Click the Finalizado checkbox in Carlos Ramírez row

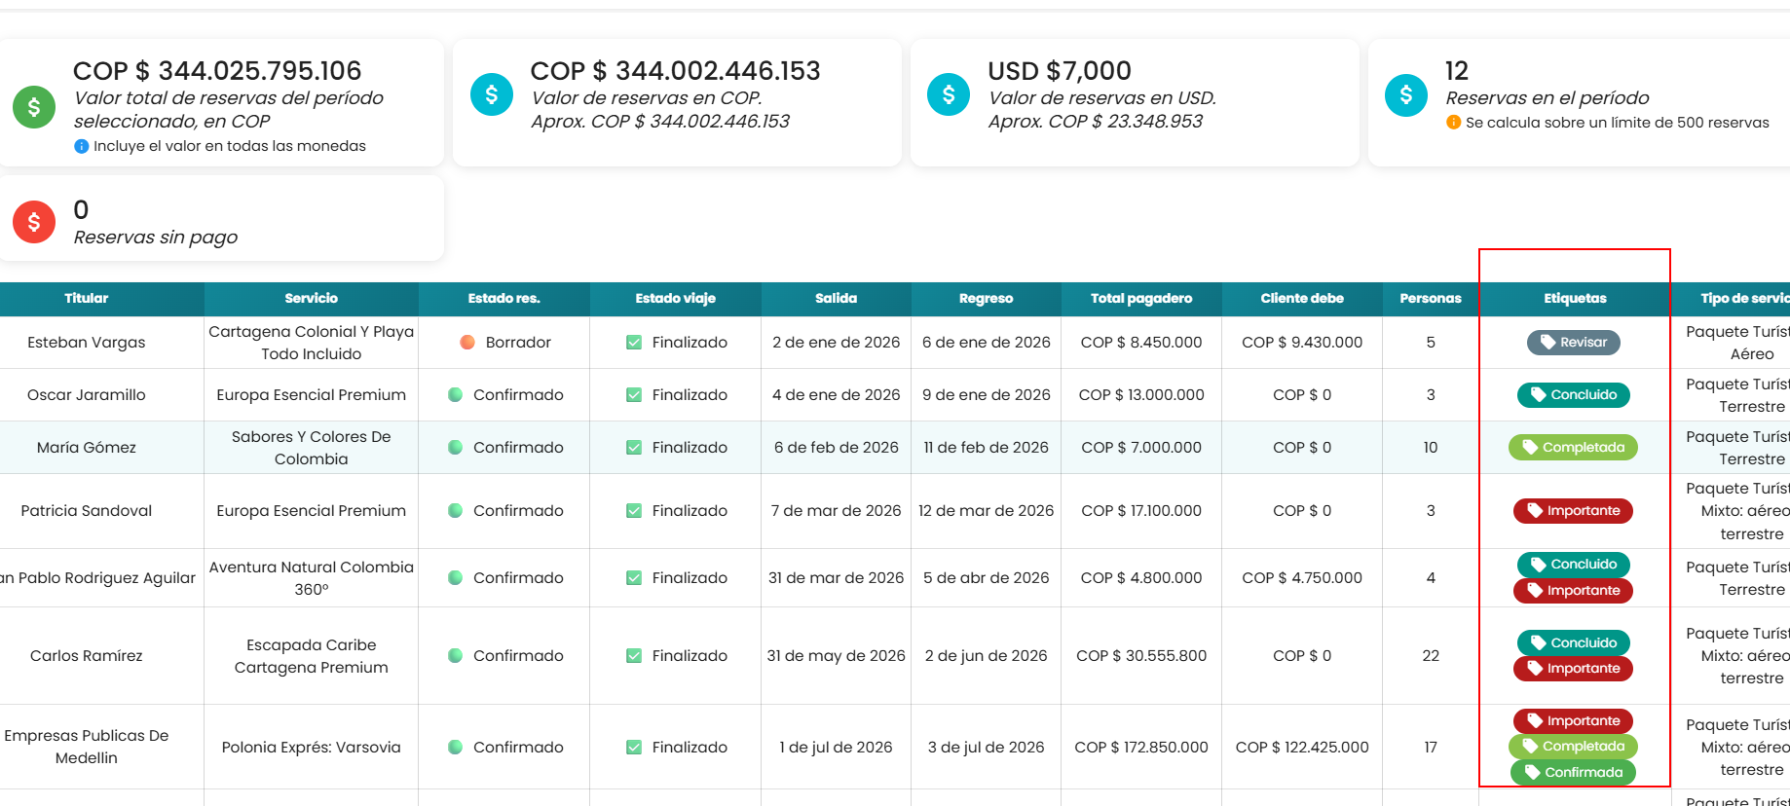coord(634,656)
